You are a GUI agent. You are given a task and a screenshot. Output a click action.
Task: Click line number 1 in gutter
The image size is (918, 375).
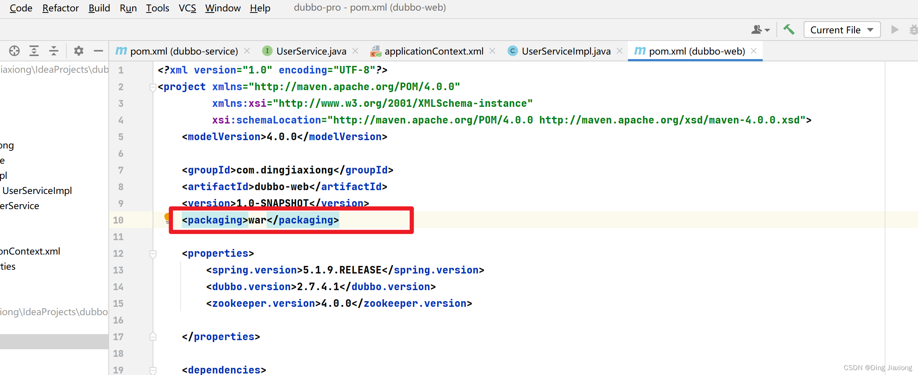coord(121,70)
